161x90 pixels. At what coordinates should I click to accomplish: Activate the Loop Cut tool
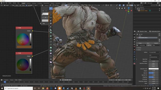[x=51, y=42]
